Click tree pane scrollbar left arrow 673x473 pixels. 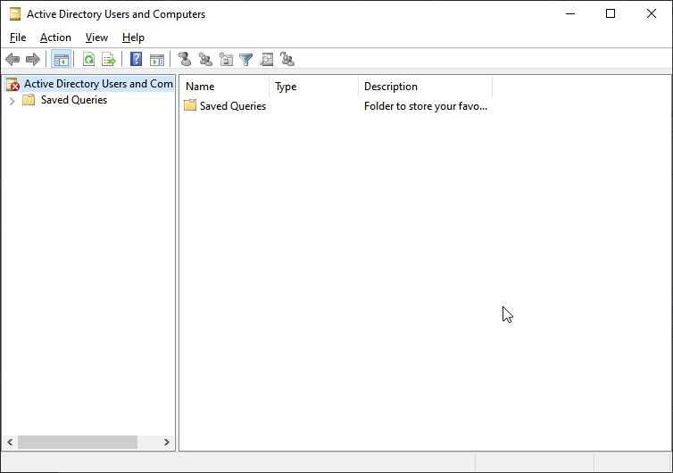[x=10, y=442]
